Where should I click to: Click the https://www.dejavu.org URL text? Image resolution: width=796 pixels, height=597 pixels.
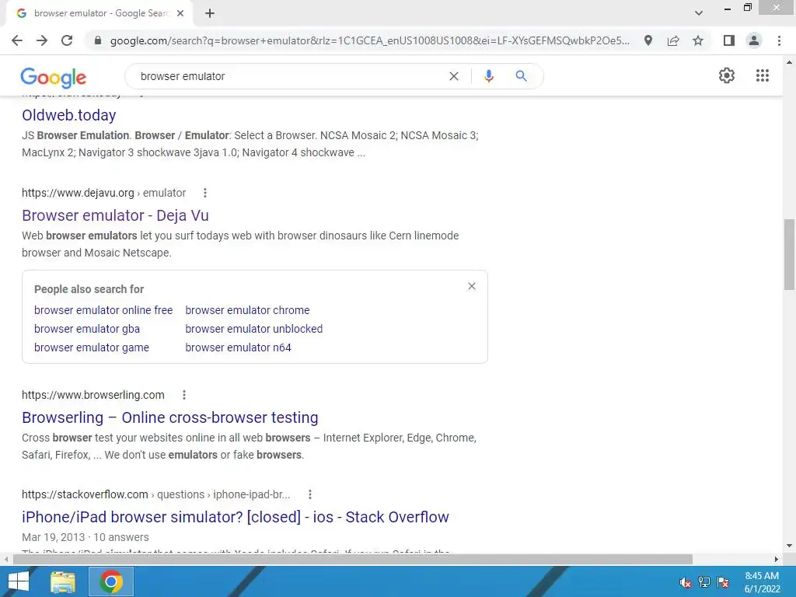(x=78, y=193)
